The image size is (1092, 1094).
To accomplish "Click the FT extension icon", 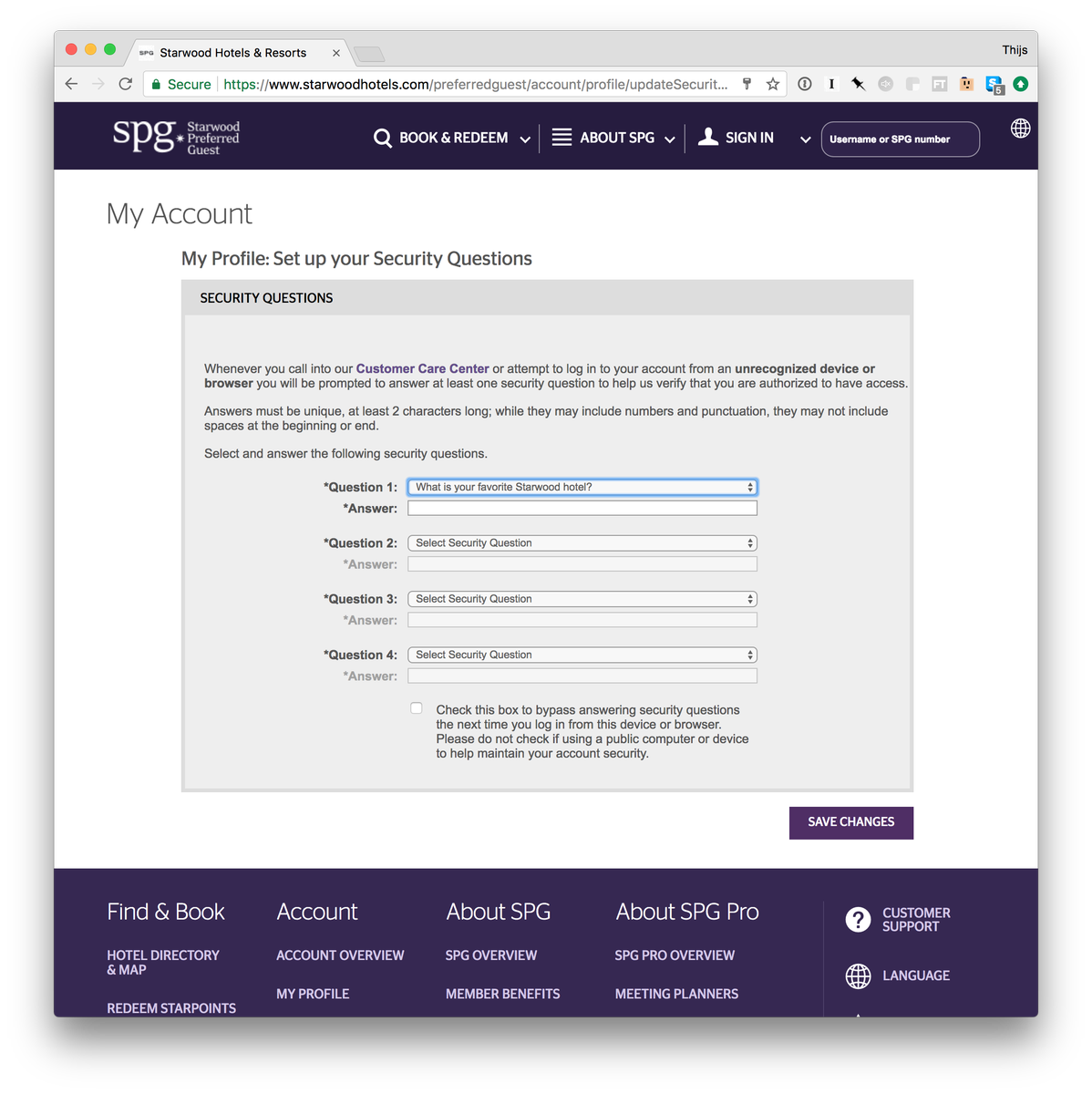I will click(939, 84).
